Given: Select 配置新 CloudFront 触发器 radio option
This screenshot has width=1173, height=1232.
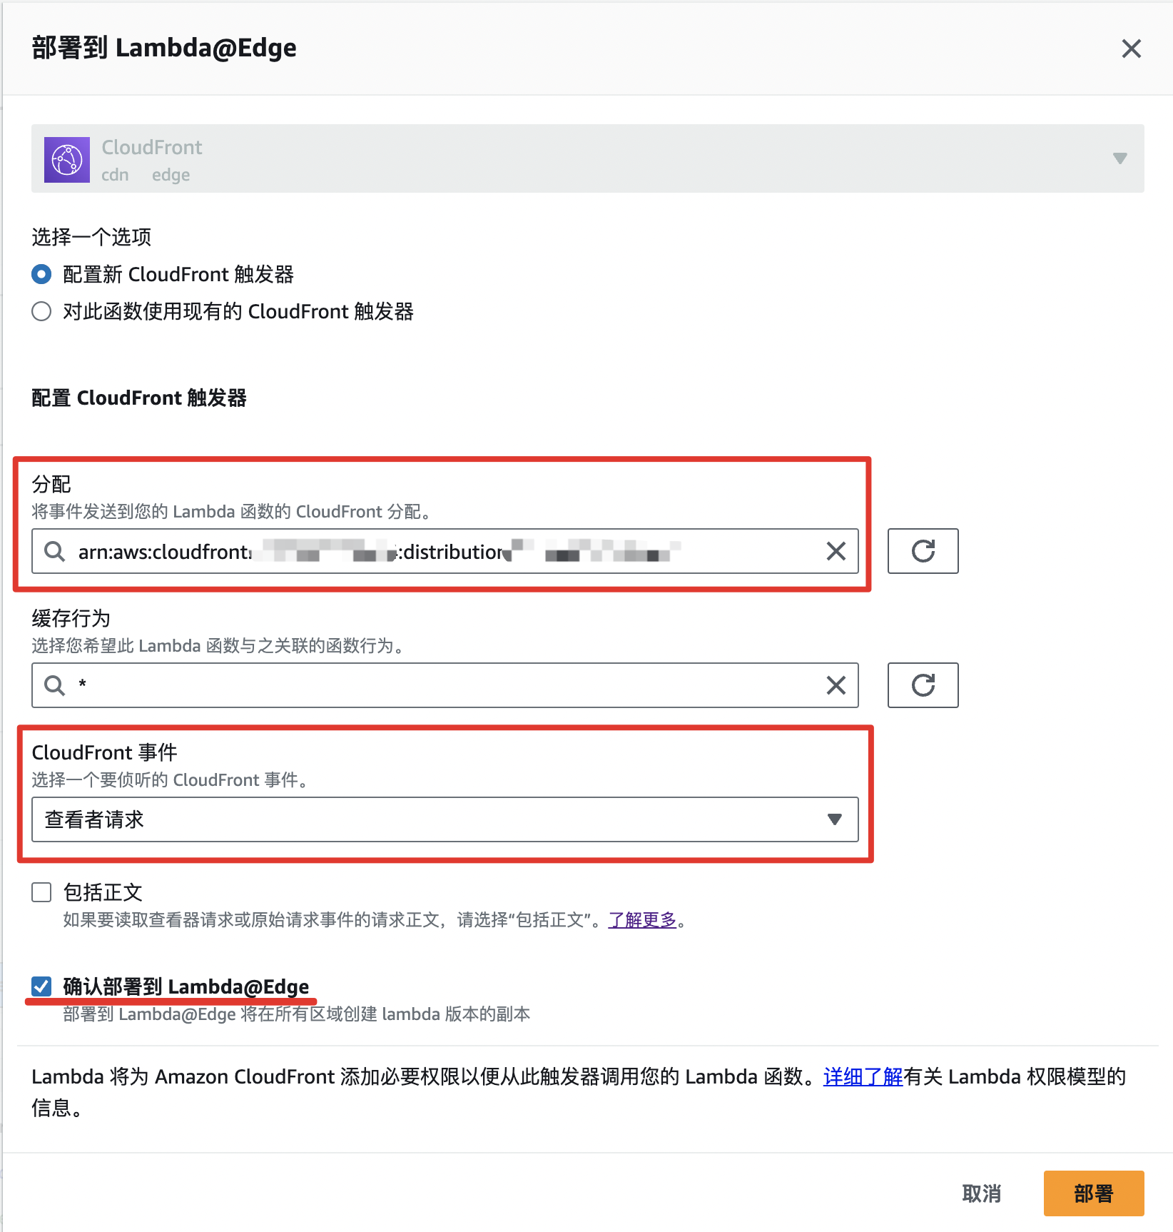Looking at the screenshot, I should pos(41,274).
